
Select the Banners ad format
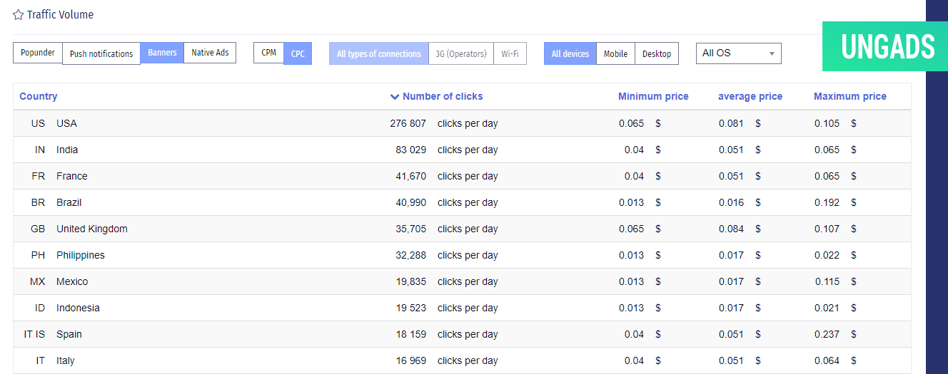point(162,53)
